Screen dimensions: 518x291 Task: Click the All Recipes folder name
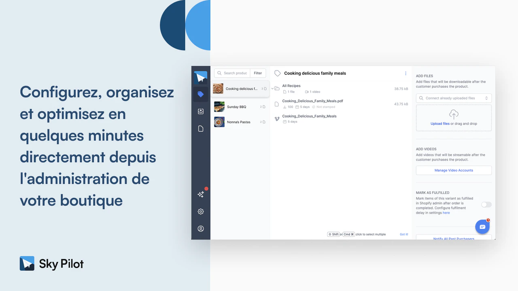tap(291, 86)
